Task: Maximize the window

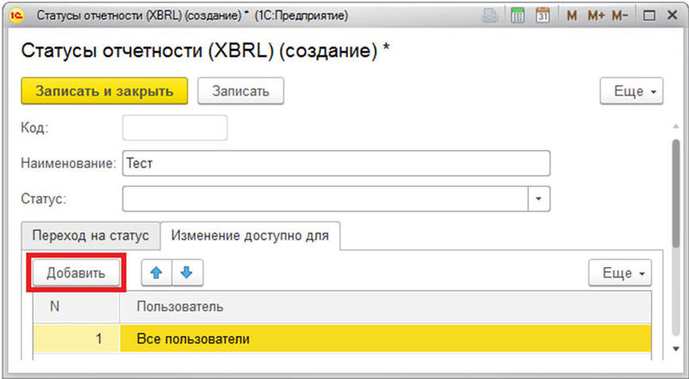Action: (649, 16)
